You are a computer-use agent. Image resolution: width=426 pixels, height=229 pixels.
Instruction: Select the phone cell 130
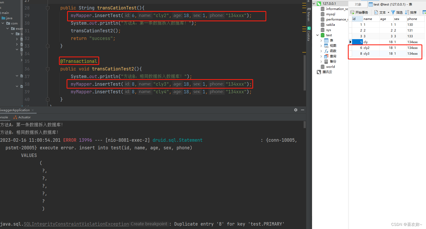tap(415, 25)
